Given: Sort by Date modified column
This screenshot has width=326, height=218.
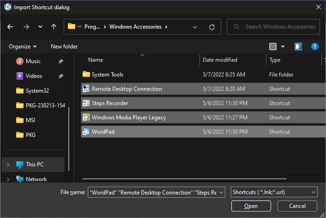Looking at the screenshot, I should (220, 60).
